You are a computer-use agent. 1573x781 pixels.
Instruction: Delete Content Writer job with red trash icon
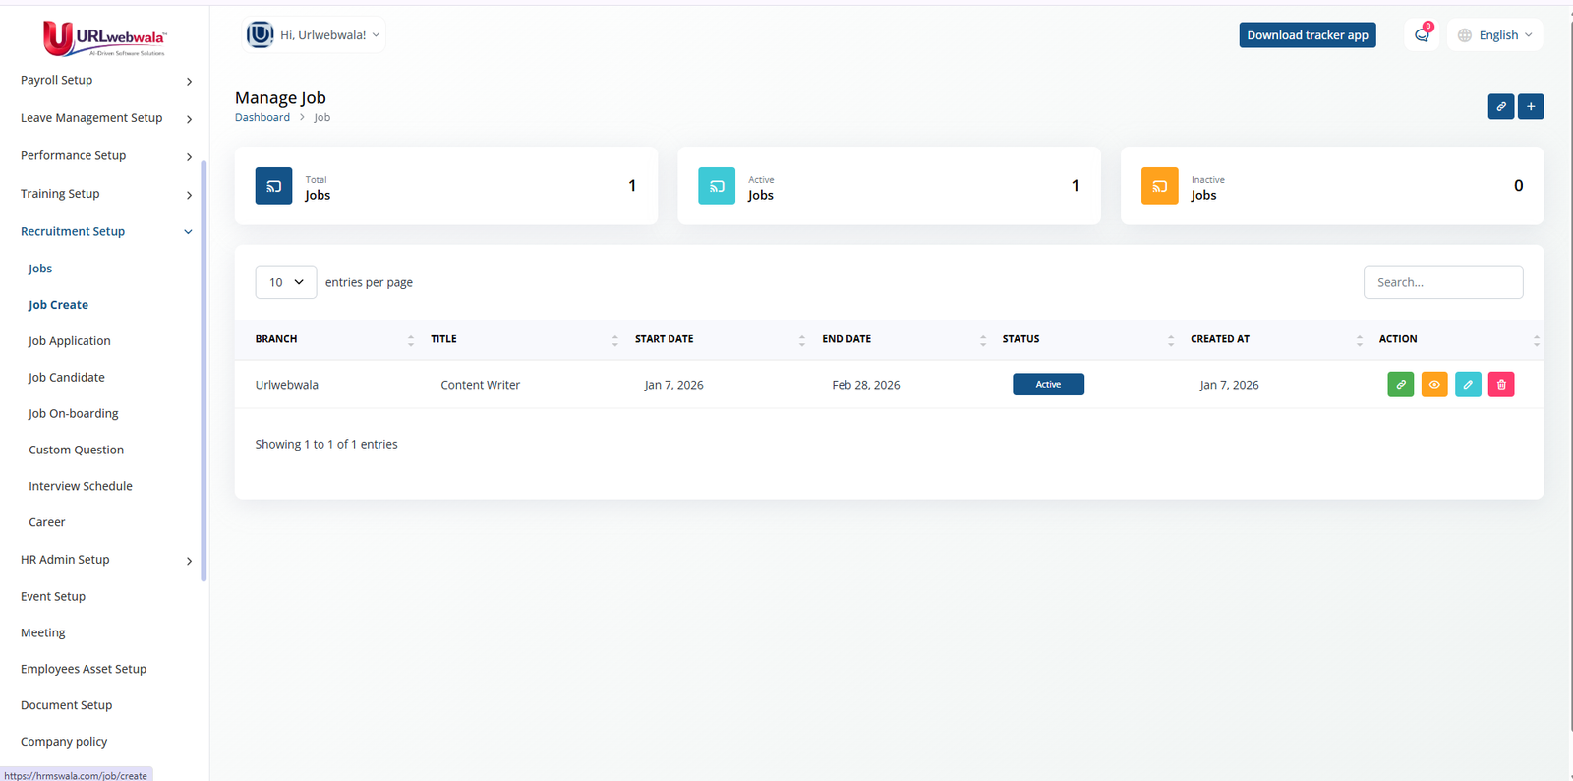pos(1501,385)
